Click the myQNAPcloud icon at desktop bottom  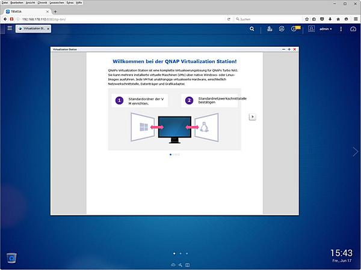pos(173,265)
